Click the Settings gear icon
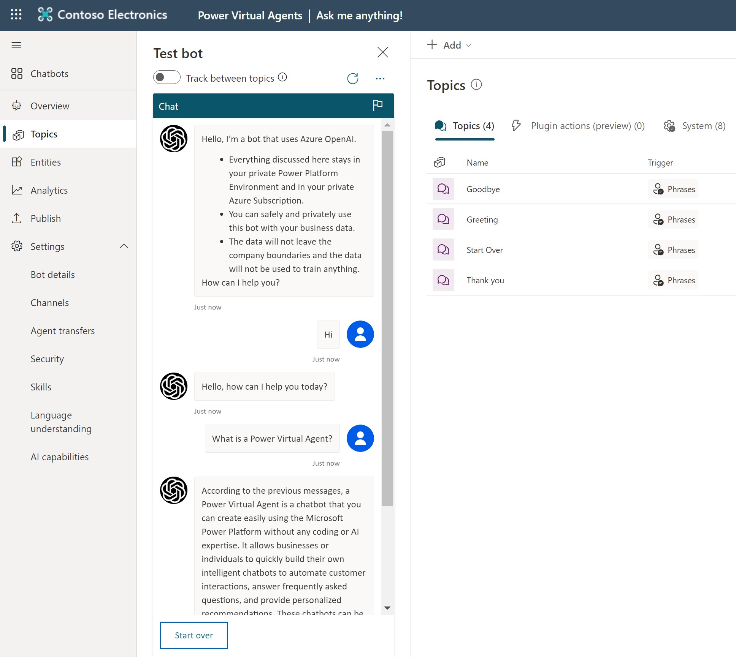 click(x=17, y=246)
